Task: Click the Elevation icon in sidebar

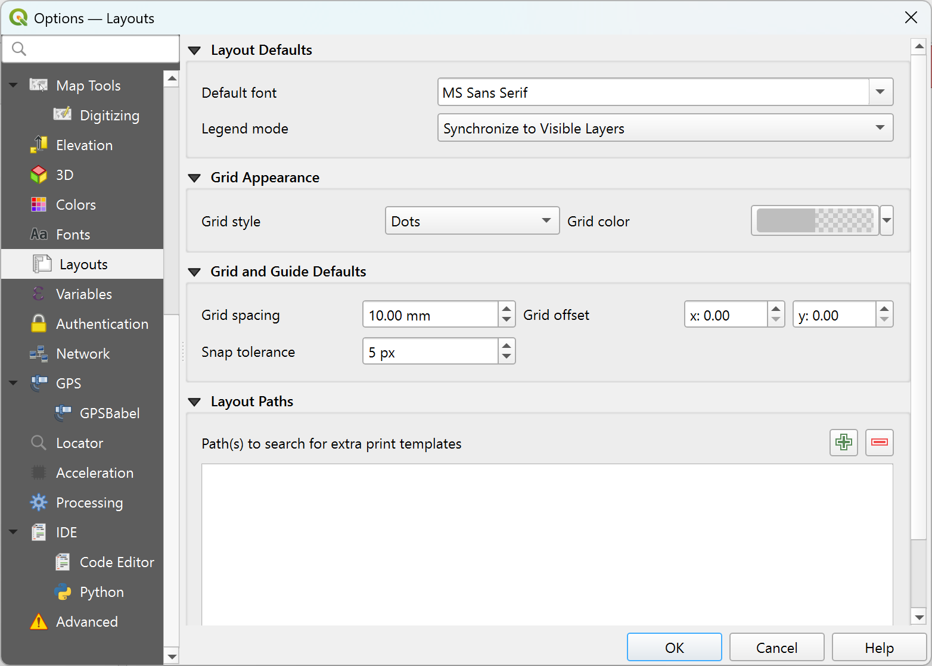Action: click(39, 145)
